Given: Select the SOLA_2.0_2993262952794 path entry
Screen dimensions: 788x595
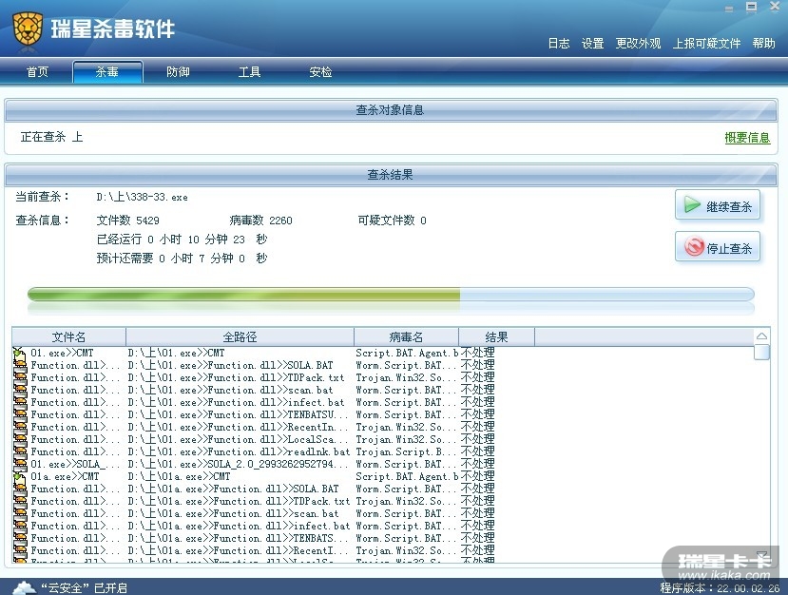Looking at the screenshot, I should pyautogui.click(x=238, y=464).
